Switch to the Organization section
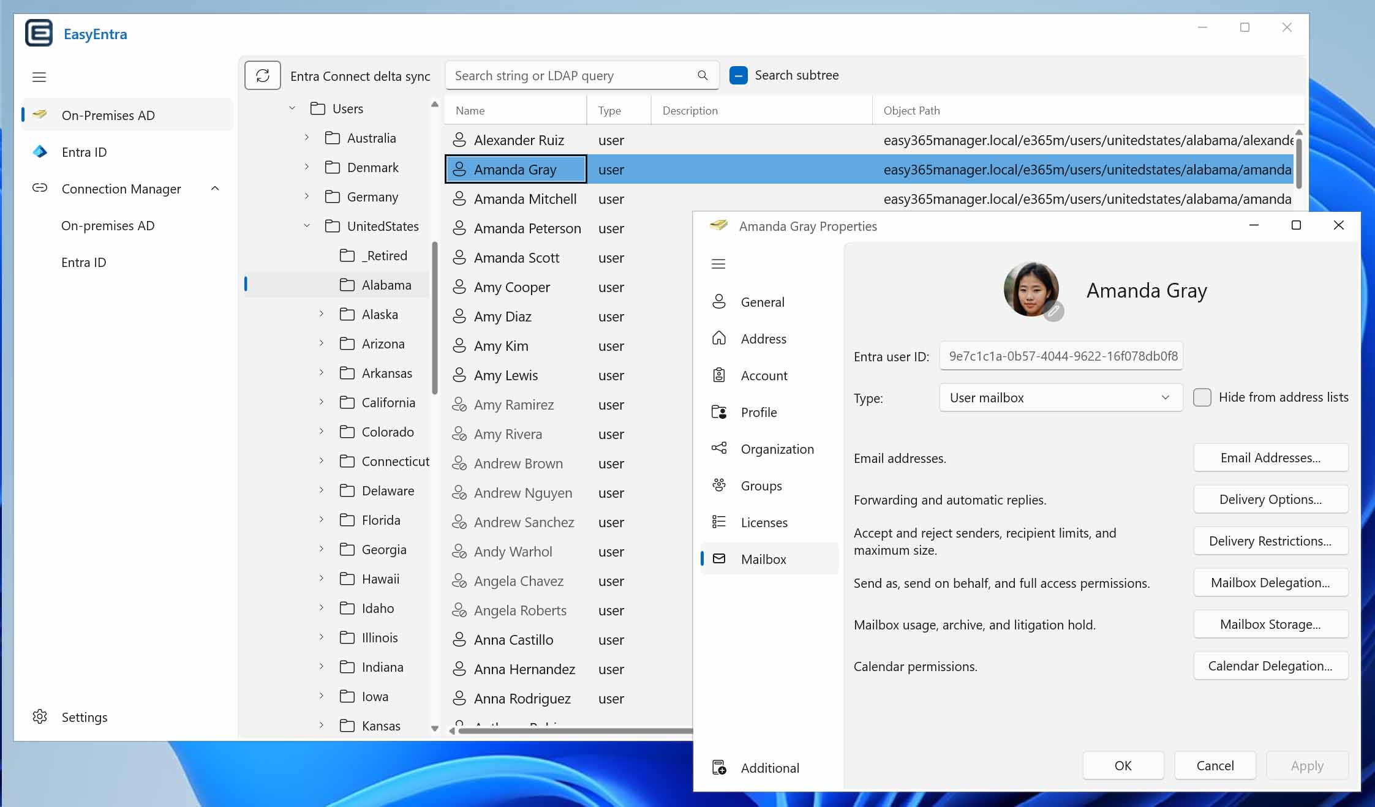 point(769,449)
